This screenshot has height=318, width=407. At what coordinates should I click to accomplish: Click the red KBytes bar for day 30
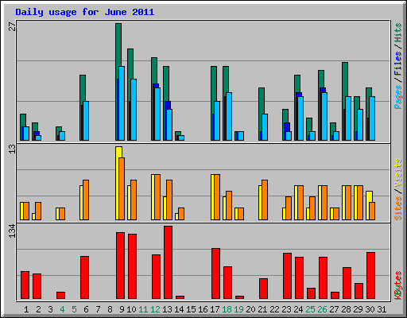tap(370, 276)
